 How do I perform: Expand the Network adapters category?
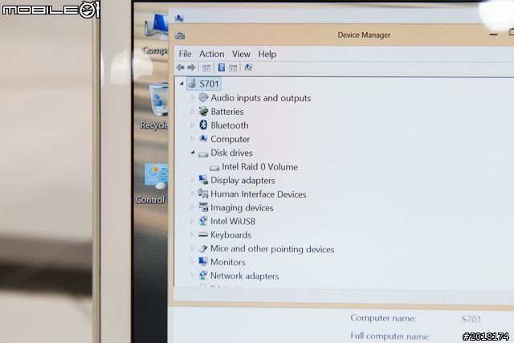click(x=193, y=276)
